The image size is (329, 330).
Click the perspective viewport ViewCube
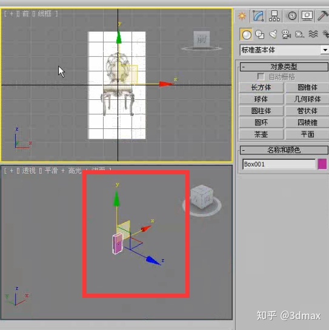click(x=202, y=197)
